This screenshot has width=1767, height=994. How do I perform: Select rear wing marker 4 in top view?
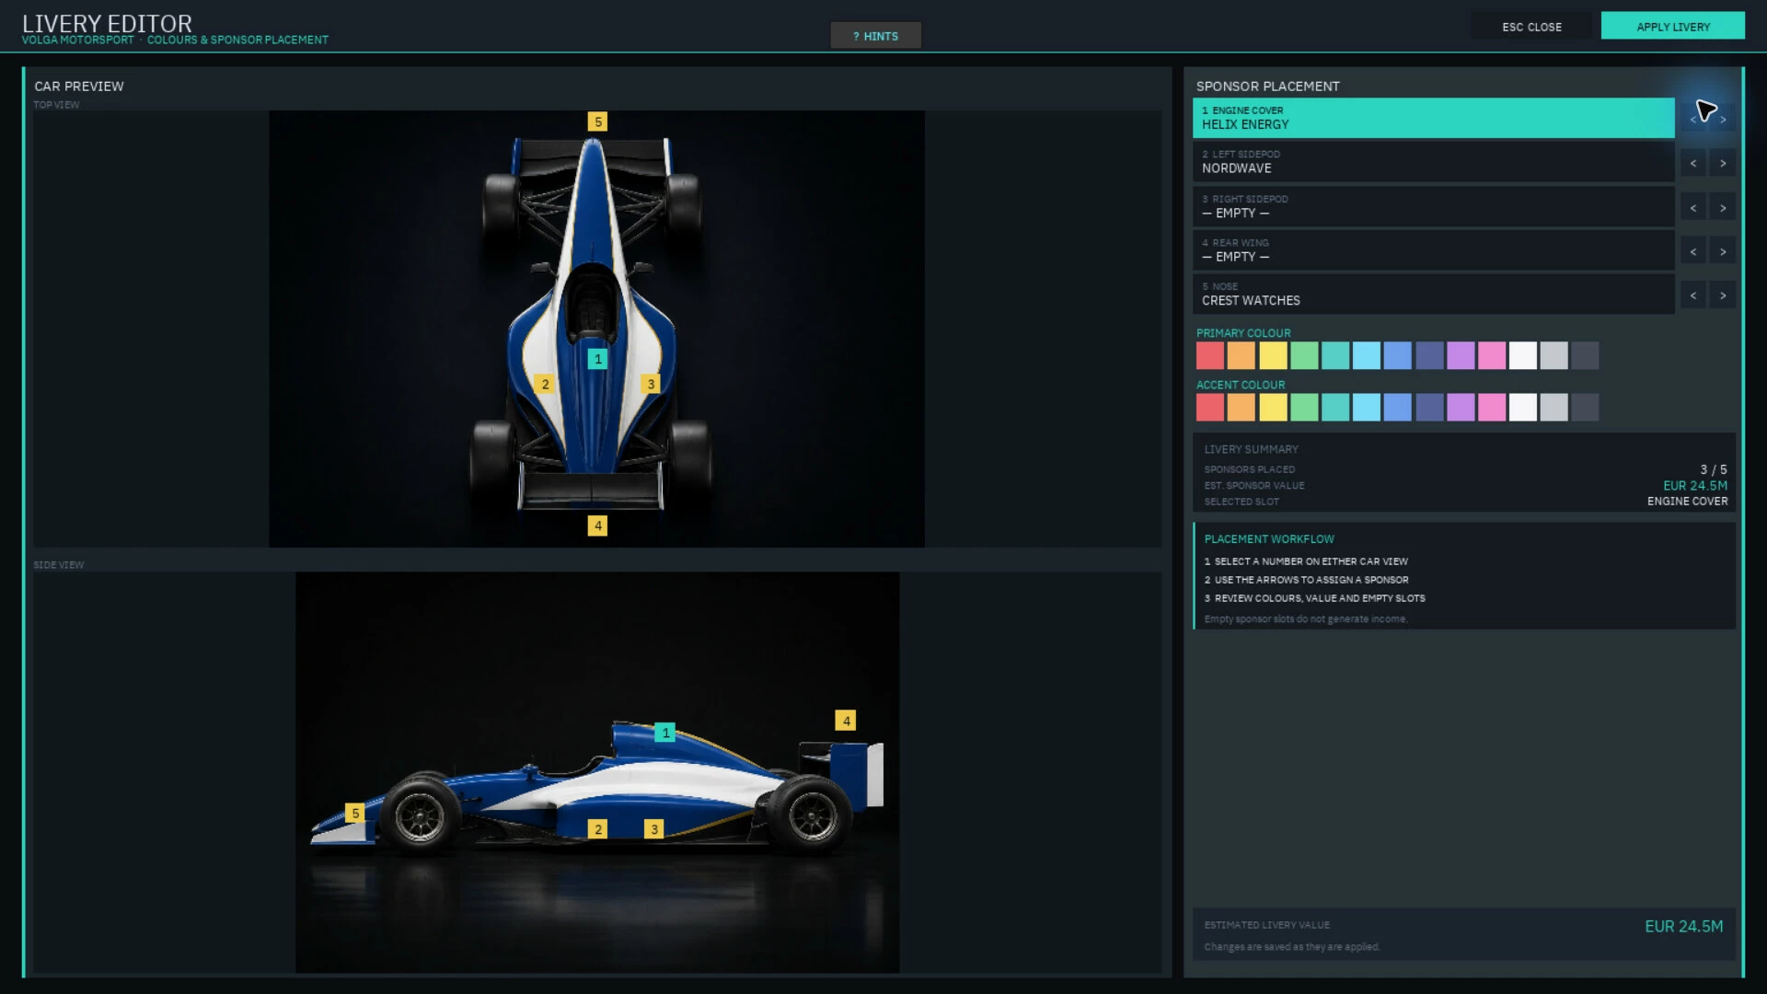click(x=597, y=526)
